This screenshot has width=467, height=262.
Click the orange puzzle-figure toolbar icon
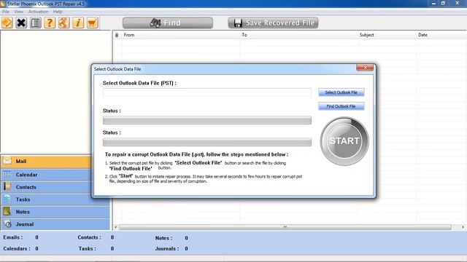click(x=63, y=23)
